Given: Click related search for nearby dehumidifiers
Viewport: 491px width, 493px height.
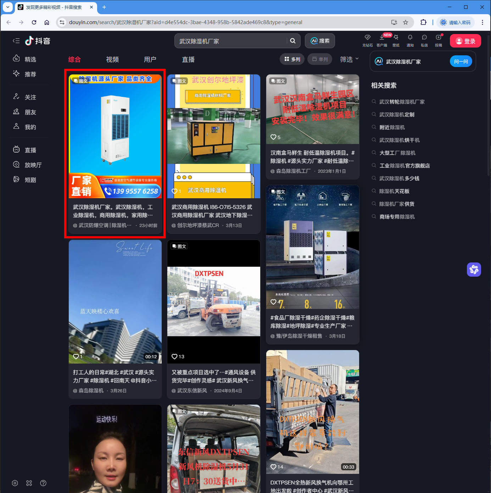Looking at the screenshot, I should 392,127.
